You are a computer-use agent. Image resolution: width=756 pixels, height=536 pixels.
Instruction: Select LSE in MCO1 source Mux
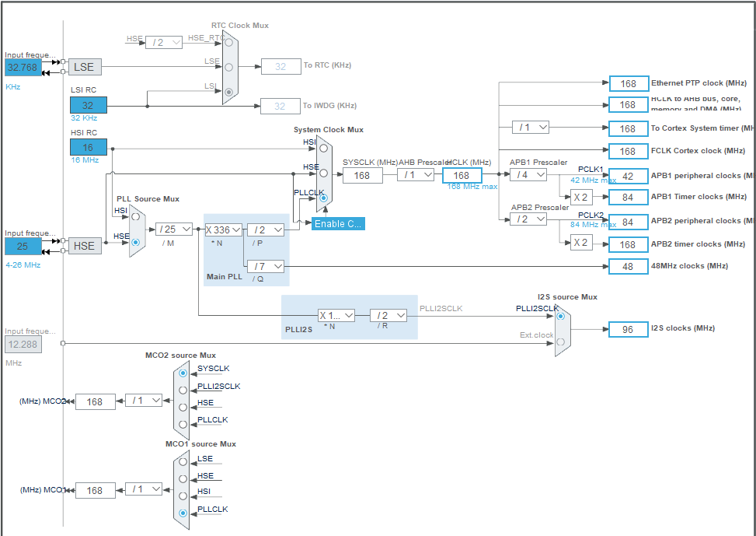(x=183, y=464)
